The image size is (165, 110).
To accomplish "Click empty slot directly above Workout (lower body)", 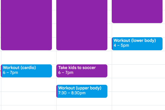I will (137, 30).
